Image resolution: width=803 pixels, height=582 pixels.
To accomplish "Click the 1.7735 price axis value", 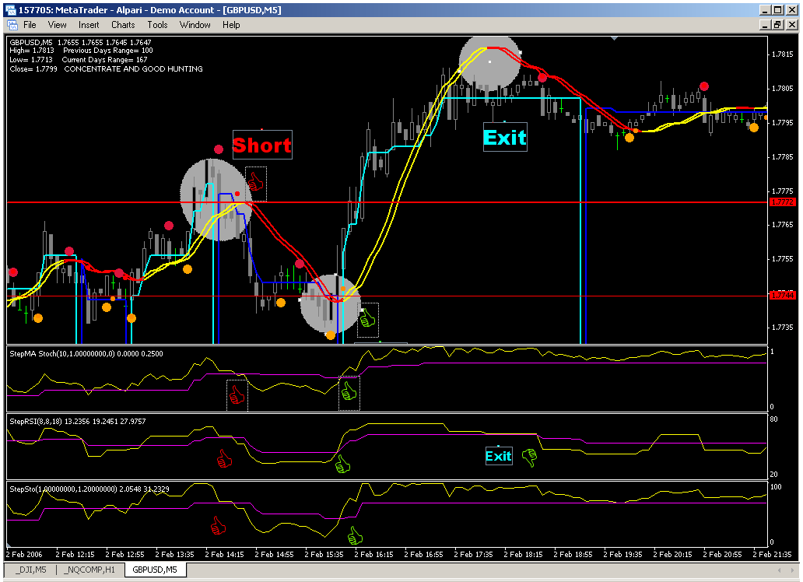I will point(783,327).
